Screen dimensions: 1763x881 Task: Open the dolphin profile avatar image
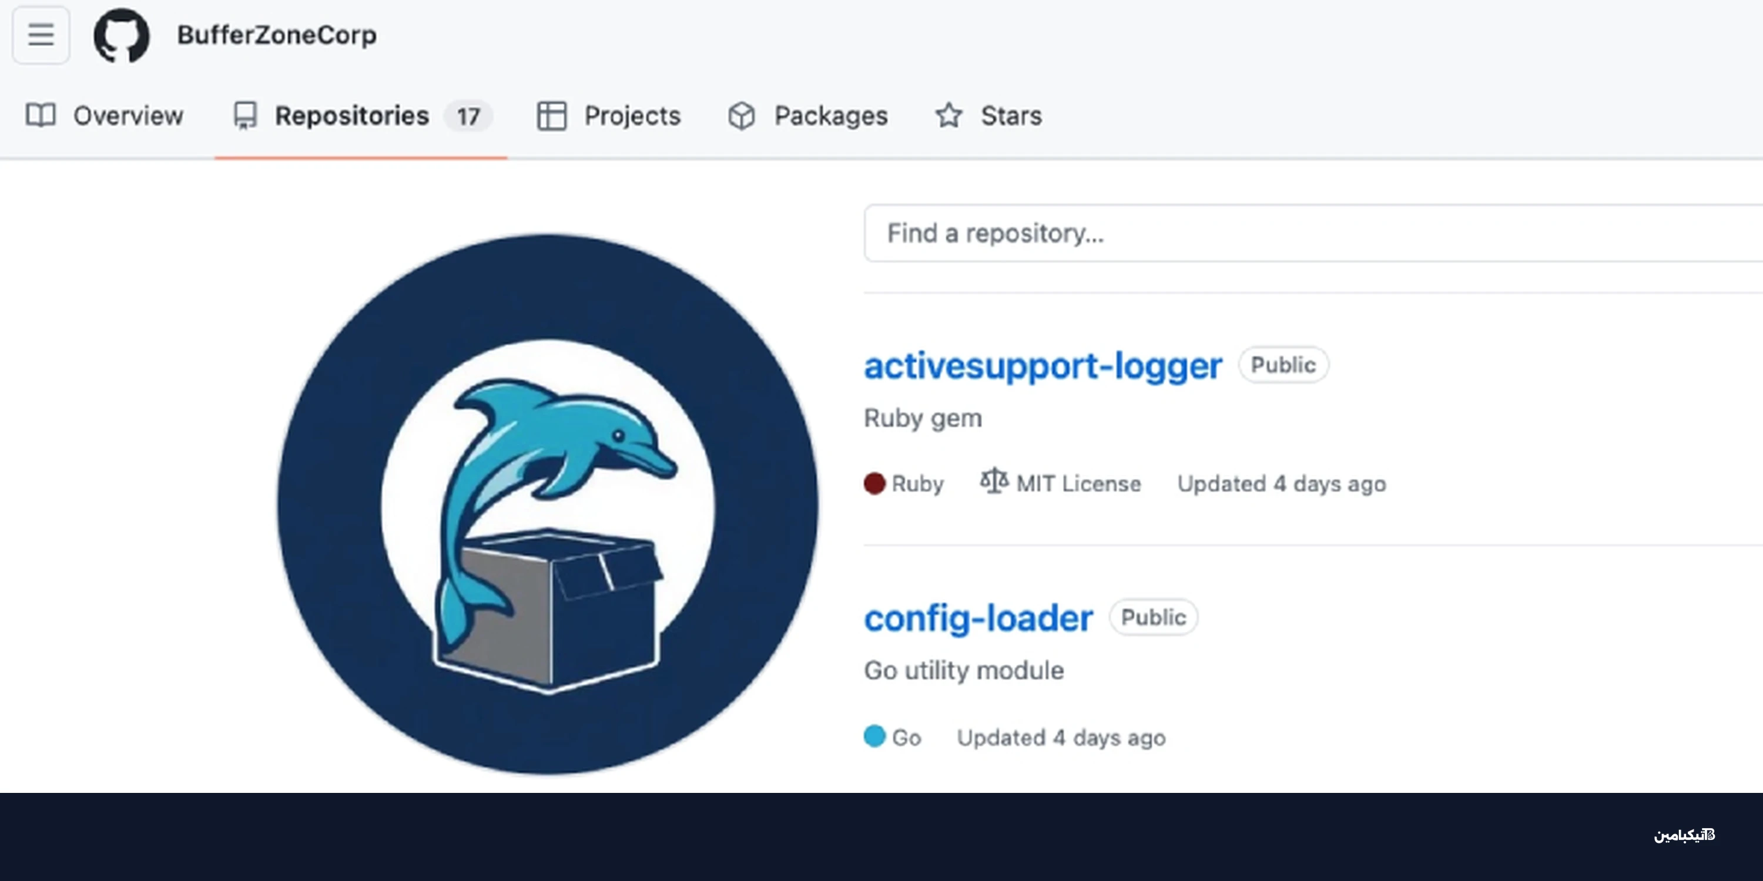point(548,505)
